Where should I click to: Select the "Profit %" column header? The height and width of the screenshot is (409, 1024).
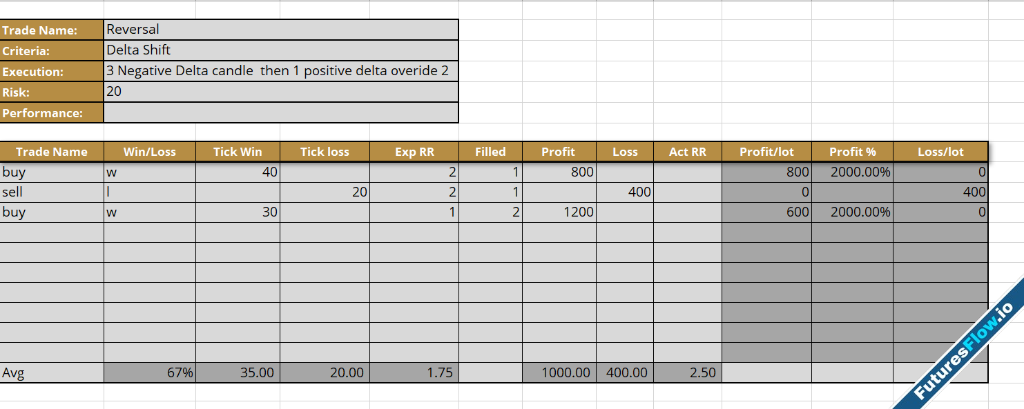click(852, 152)
